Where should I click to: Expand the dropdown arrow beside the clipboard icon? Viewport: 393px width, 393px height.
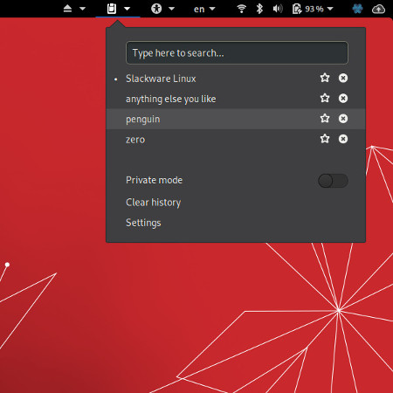click(x=128, y=9)
